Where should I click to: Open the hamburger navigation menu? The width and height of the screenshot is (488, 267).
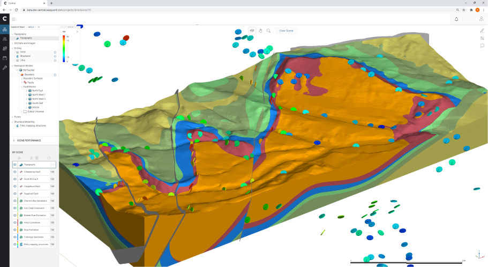(x=13, y=19)
